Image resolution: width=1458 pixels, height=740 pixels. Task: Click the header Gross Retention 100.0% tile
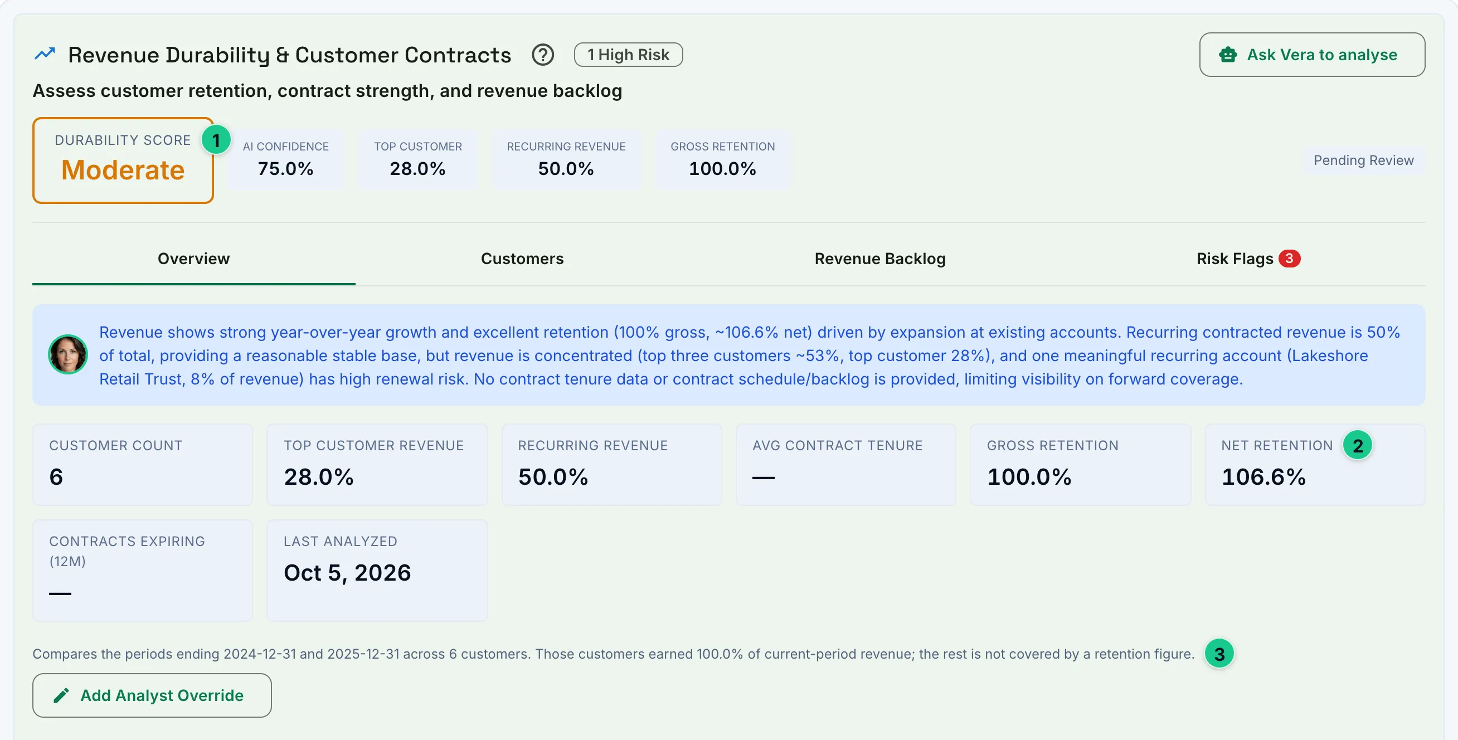point(722,159)
